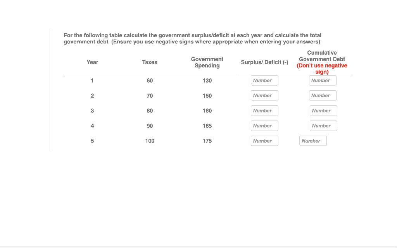The width and height of the screenshot is (397, 248).
Task: Focus Cumulative Debt field for Year 3
Action: (323, 110)
